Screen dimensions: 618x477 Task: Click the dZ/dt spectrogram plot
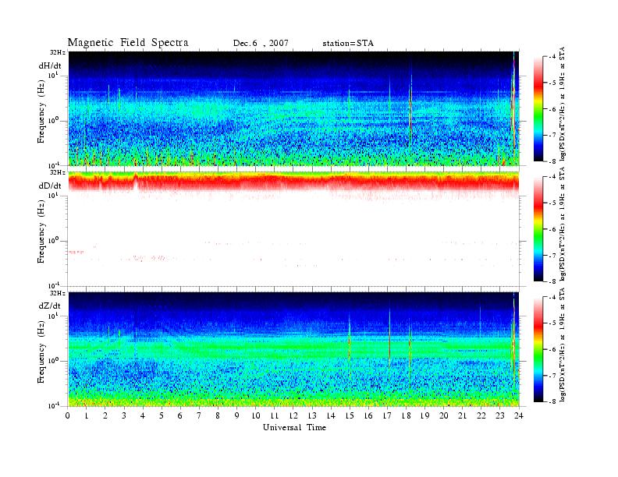pyautogui.click(x=293, y=349)
